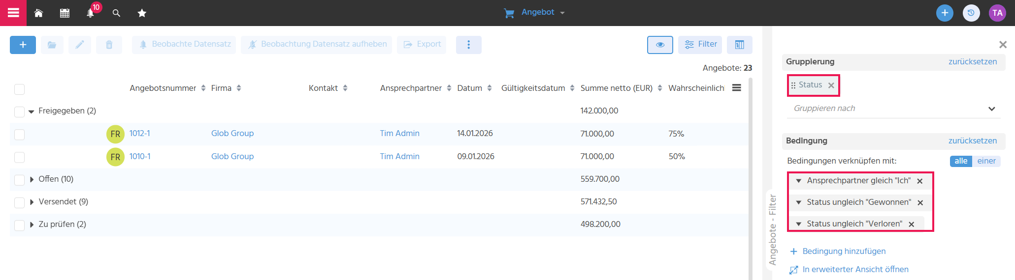This screenshot has height=280, width=1015.
Task: Remove condition Status ungleich "Verloren"
Action: click(912, 224)
